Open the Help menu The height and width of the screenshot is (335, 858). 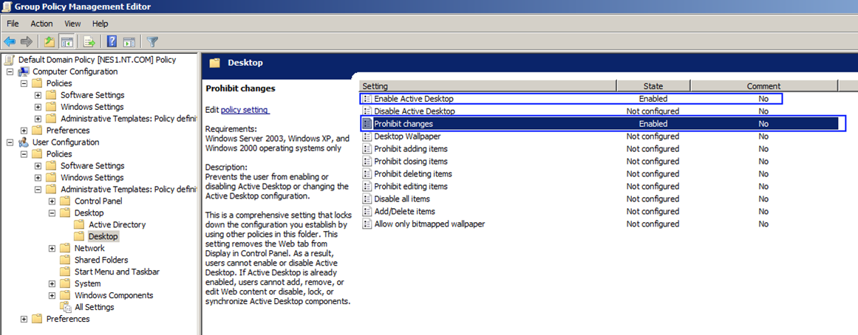100,24
